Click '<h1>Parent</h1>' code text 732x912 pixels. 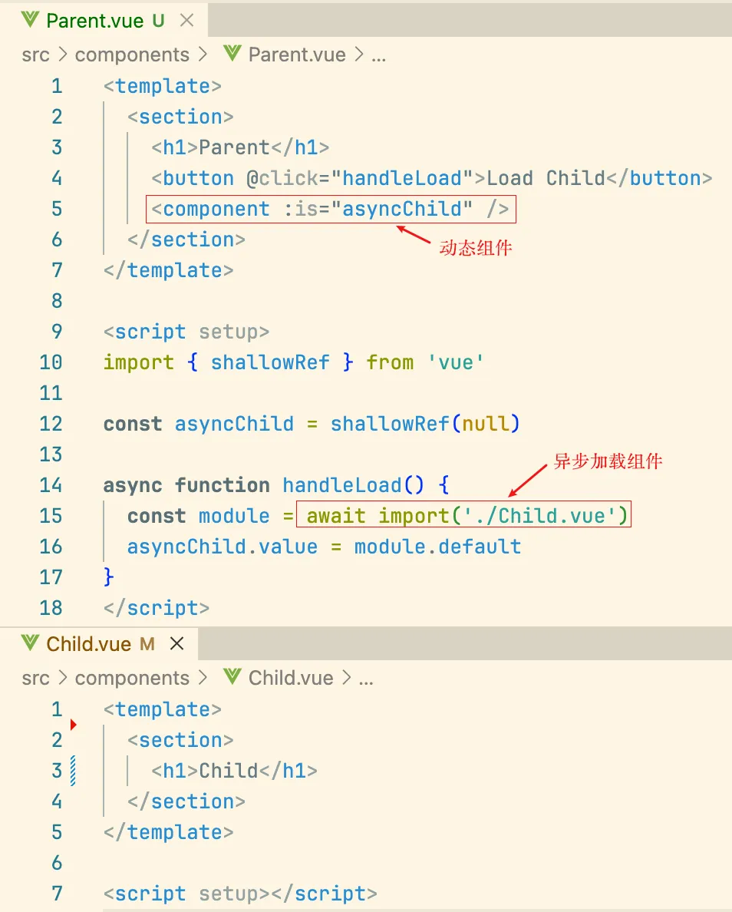pos(240,147)
